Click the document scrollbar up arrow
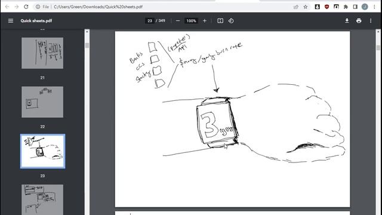This screenshot has width=382, height=215. [378, 32]
